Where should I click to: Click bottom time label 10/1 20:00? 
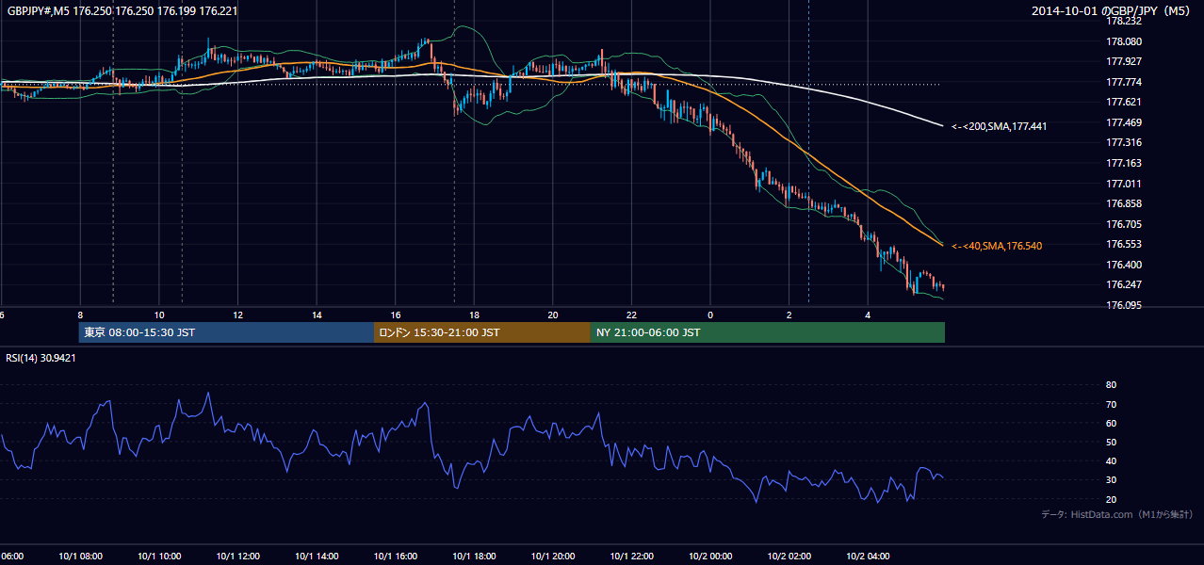point(552,557)
